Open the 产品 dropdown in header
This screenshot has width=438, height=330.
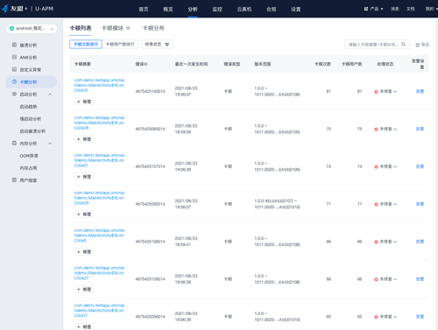[373, 9]
